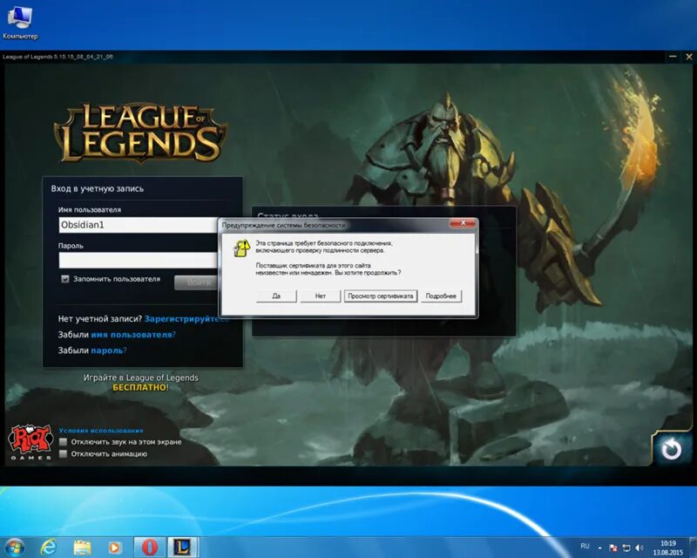Click the RU language indicator
Screen dimensions: 697x558
(585, 546)
